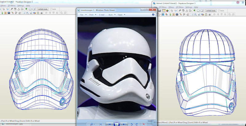Image resolution: width=246 pixels, height=126 pixels.
Task: Click the 3D helmet model in left Pepakura window
Action: pos(41,69)
